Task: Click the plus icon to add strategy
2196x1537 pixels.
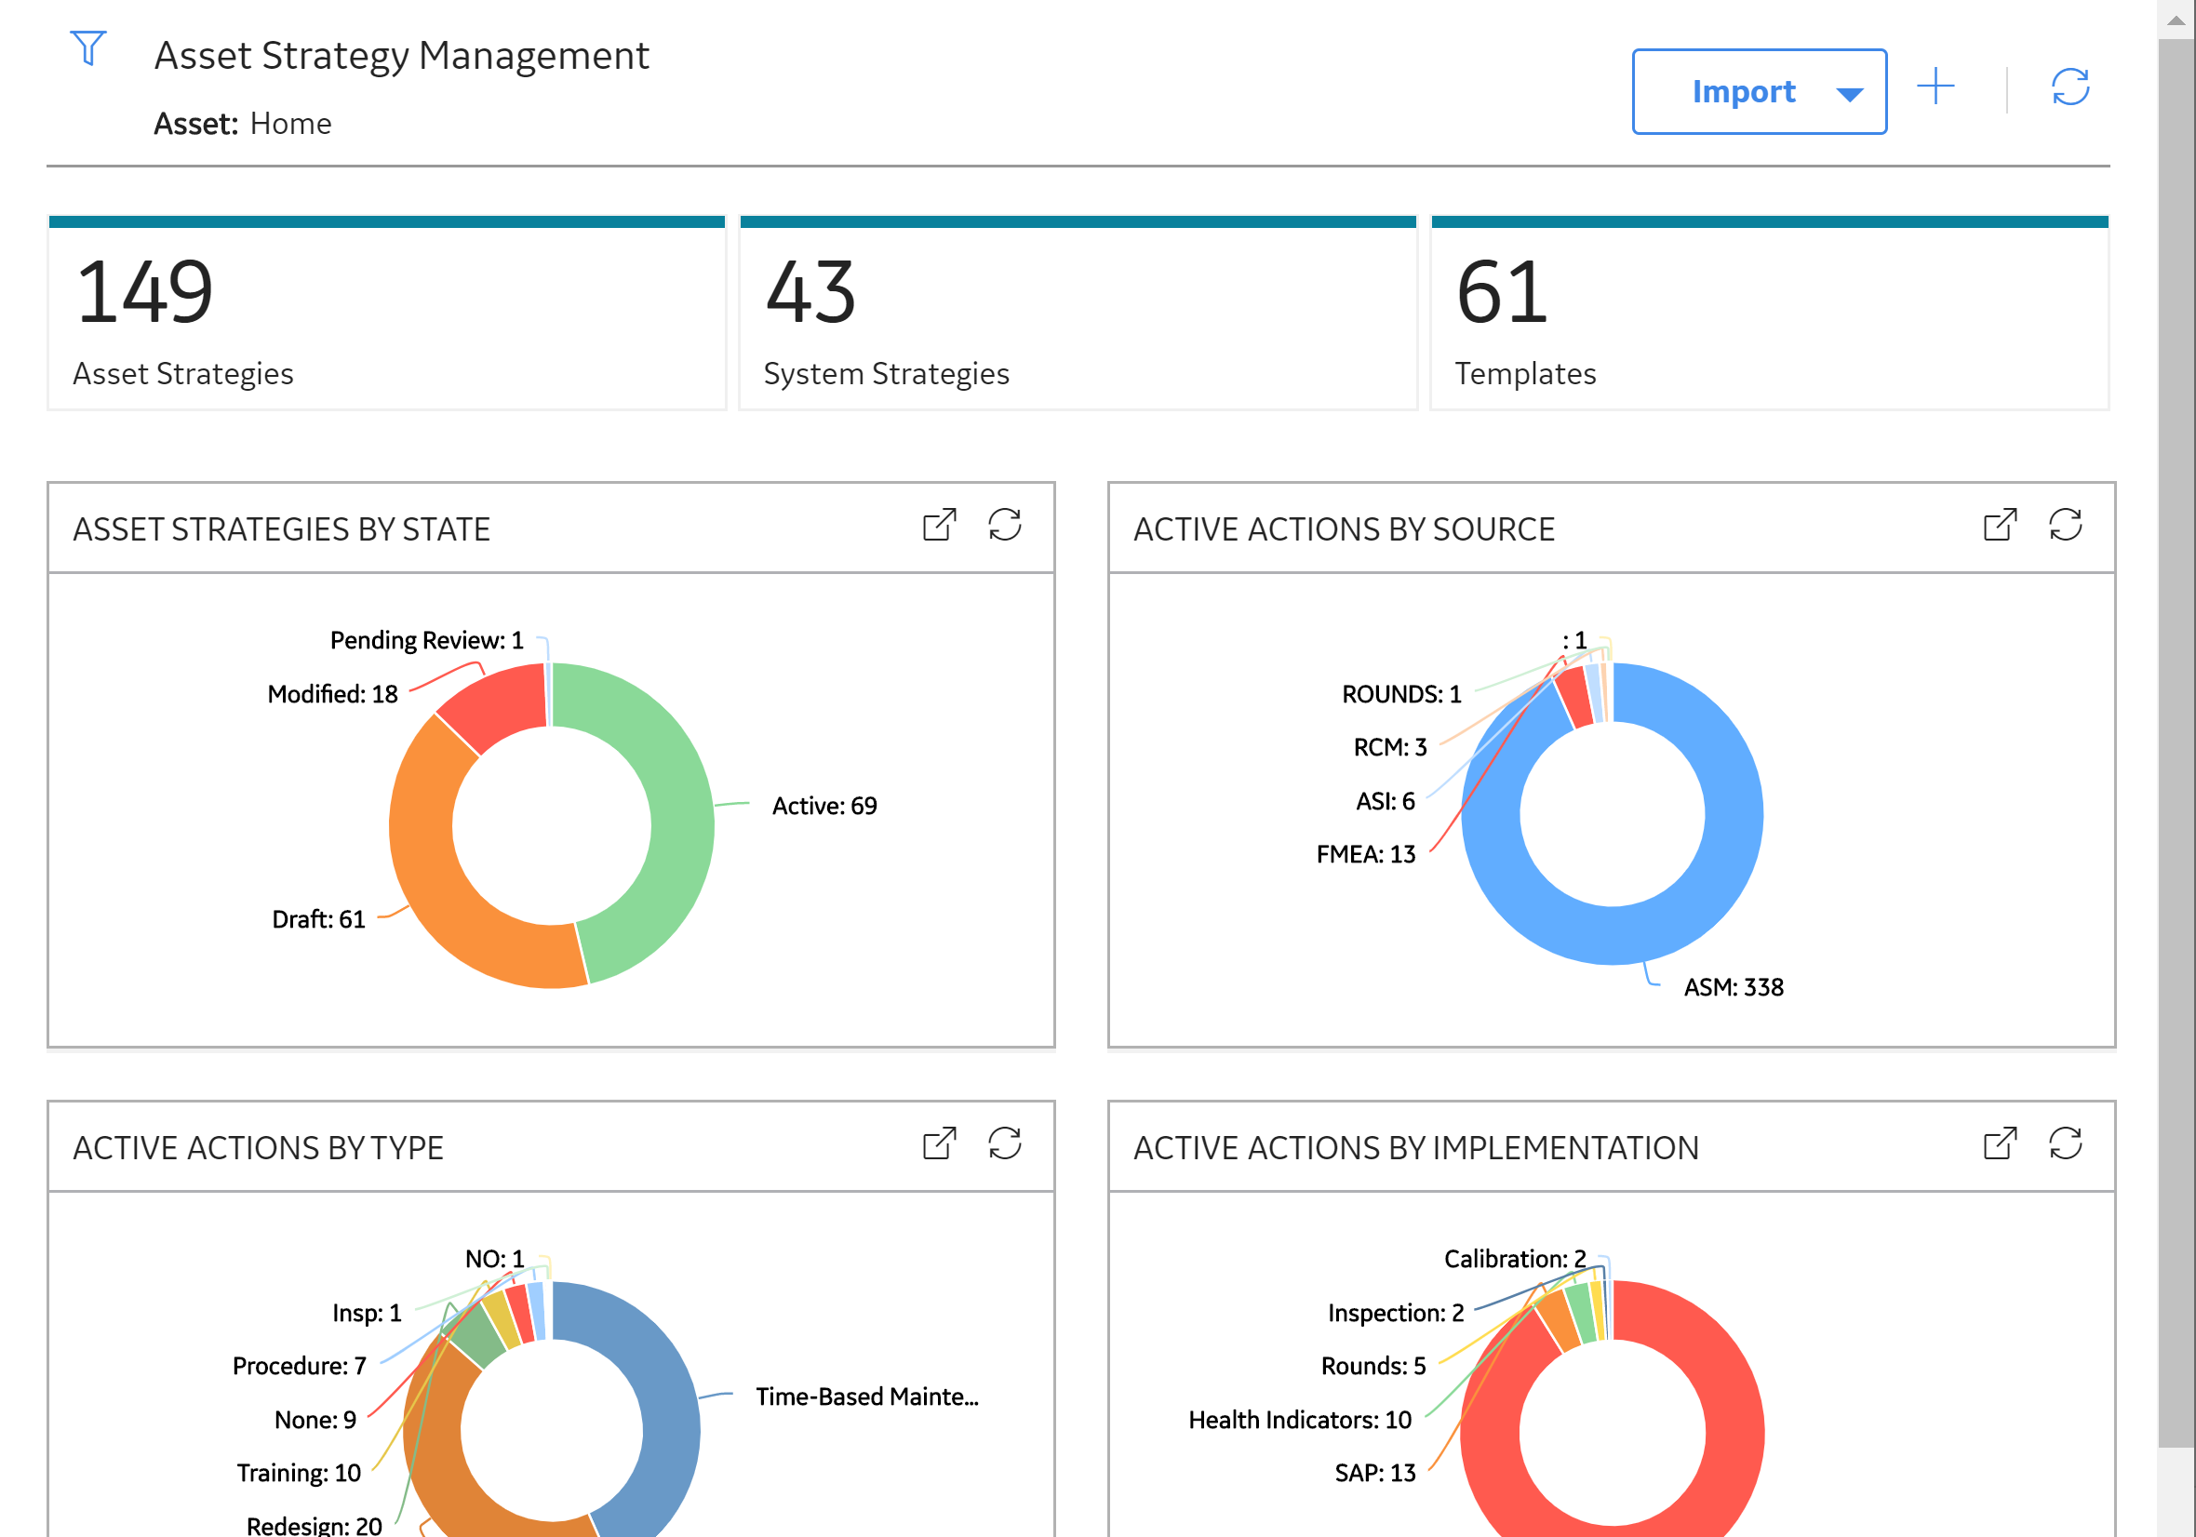Action: [1935, 87]
